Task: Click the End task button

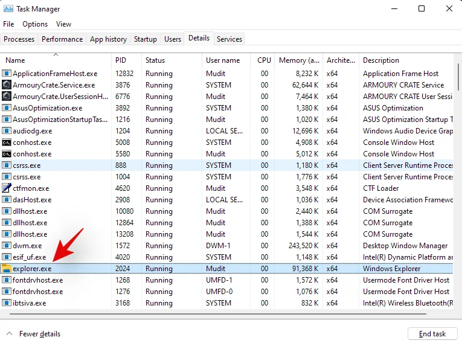Action: (x=432, y=334)
